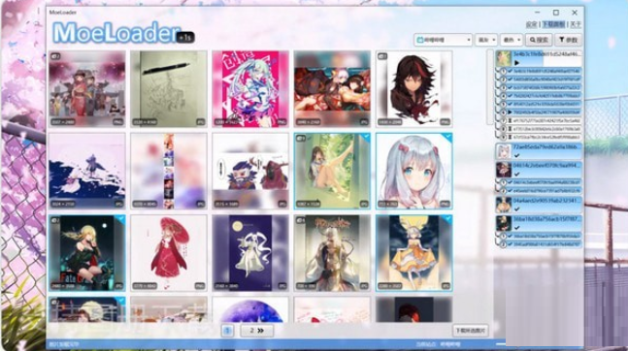Select the tall narrow strip image thumbnail
Screen dimensions: 628x351
coord(169,171)
